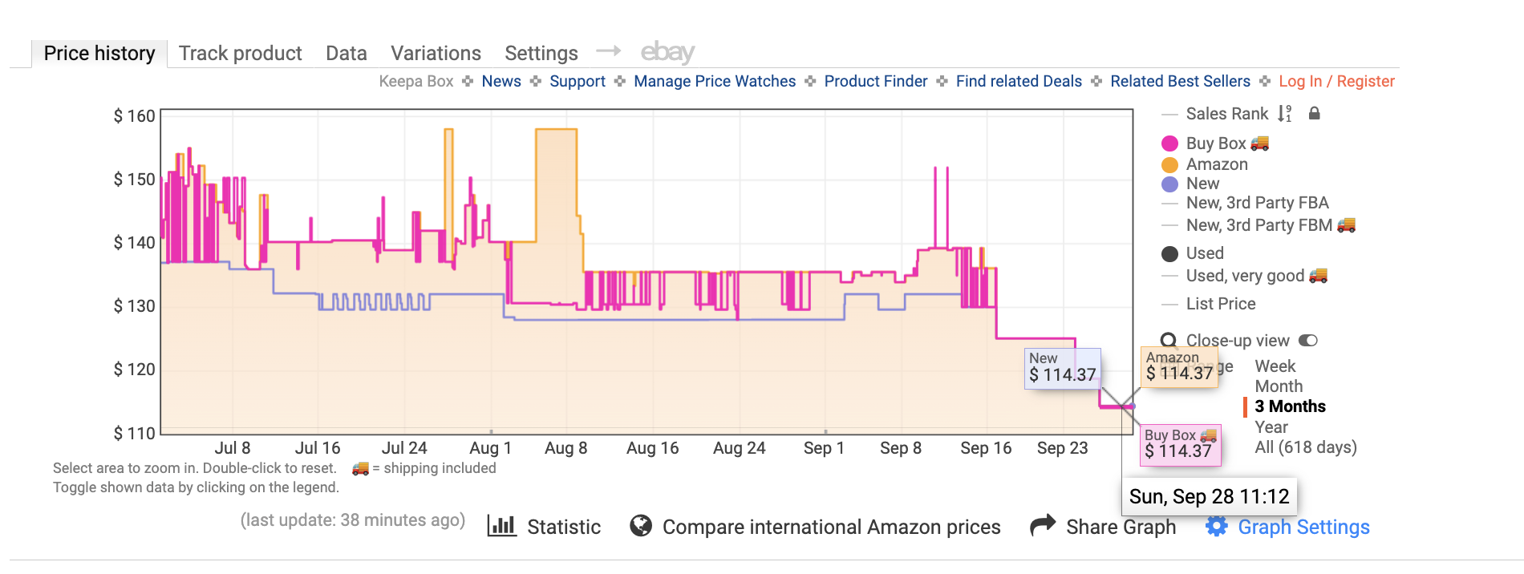1524x574 pixels.
Task: Switch to the Track product tab
Action: (240, 54)
